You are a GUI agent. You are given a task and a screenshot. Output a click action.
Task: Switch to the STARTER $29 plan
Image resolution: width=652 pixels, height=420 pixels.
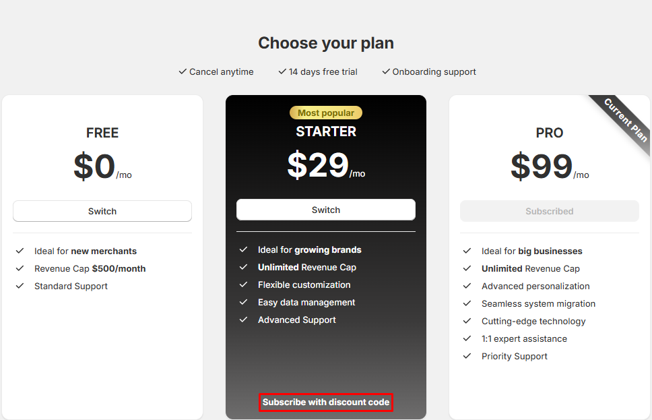click(326, 210)
